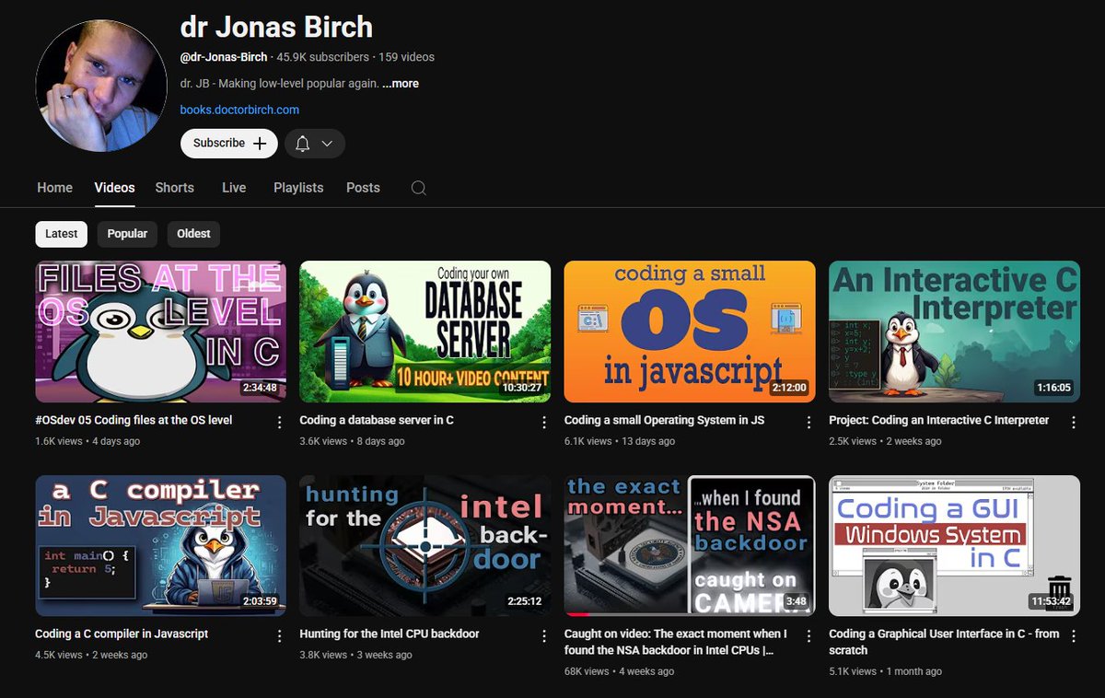Open options for 'Coding a database server in C'
The width and height of the screenshot is (1105, 698).
click(544, 422)
